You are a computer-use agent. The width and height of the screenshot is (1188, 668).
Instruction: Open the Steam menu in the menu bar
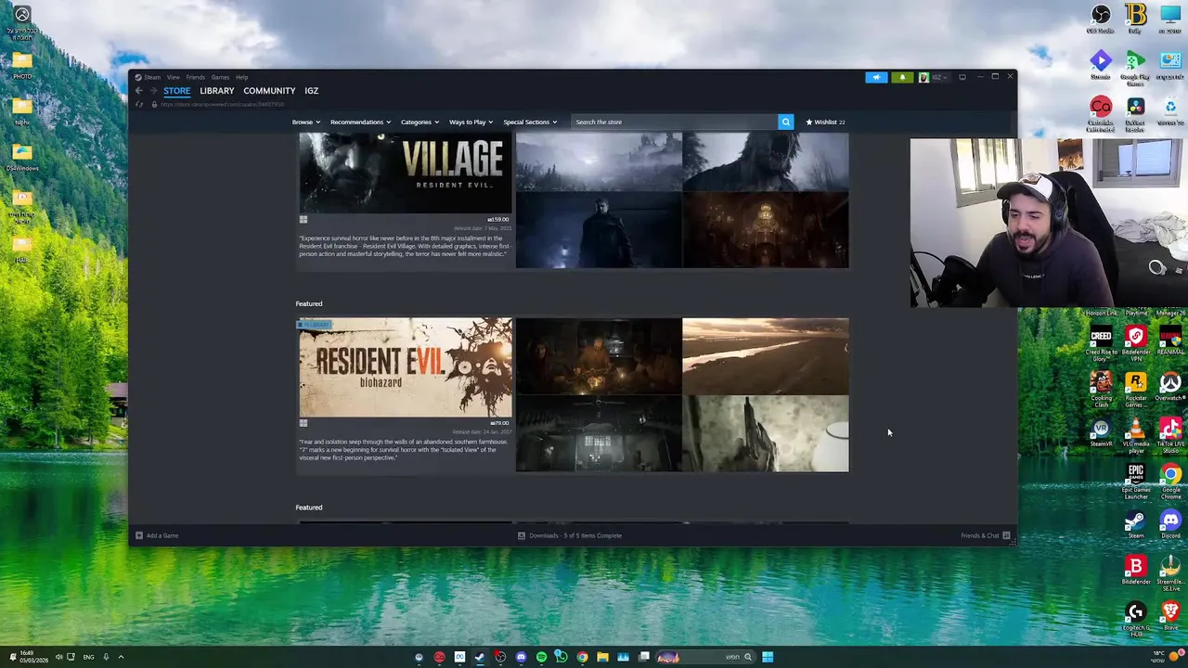[x=152, y=77]
